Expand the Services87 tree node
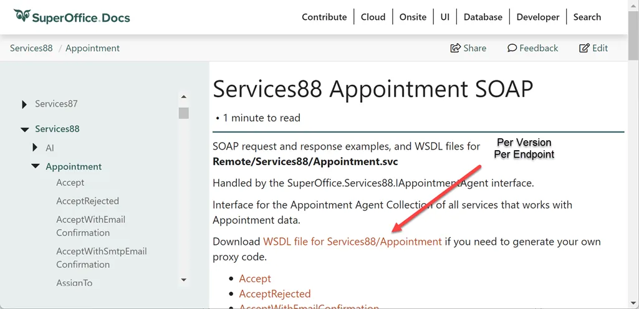639x309 pixels. (x=24, y=104)
